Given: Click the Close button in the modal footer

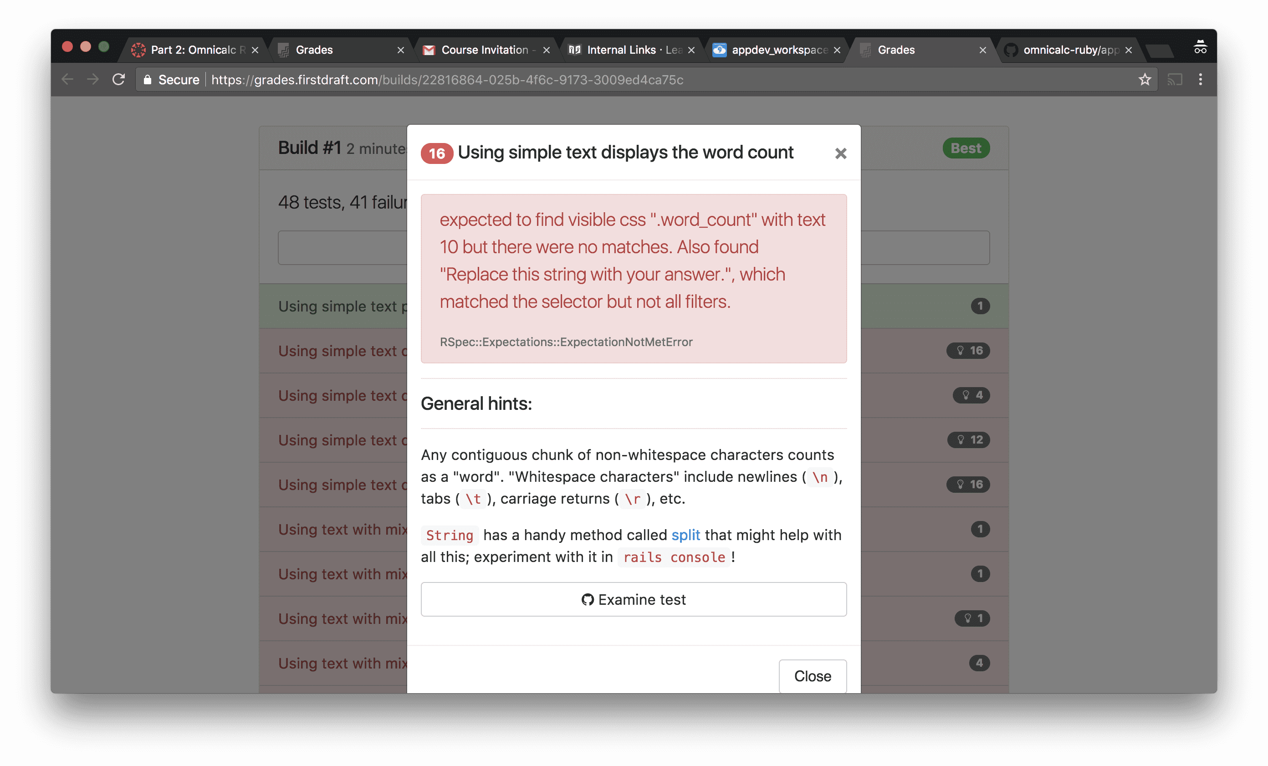Looking at the screenshot, I should point(812,676).
